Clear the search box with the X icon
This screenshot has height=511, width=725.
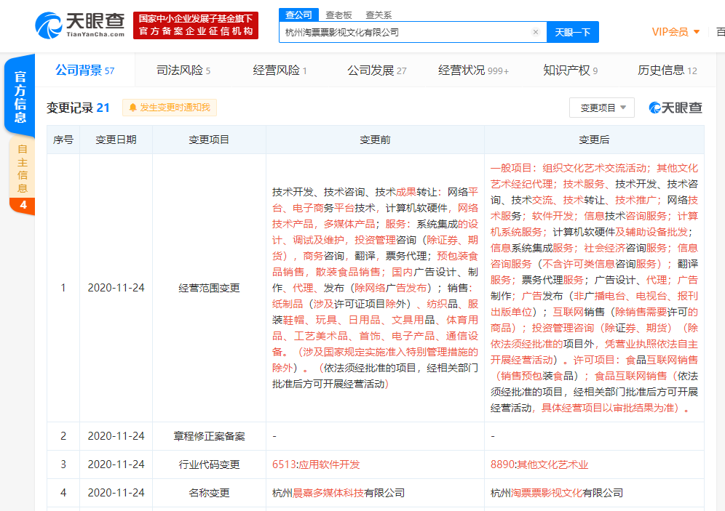(x=536, y=32)
